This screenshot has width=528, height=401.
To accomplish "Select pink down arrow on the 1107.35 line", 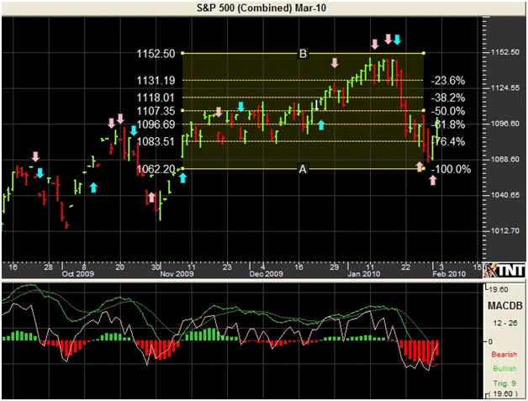I will pyautogui.click(x=219, y=112).
